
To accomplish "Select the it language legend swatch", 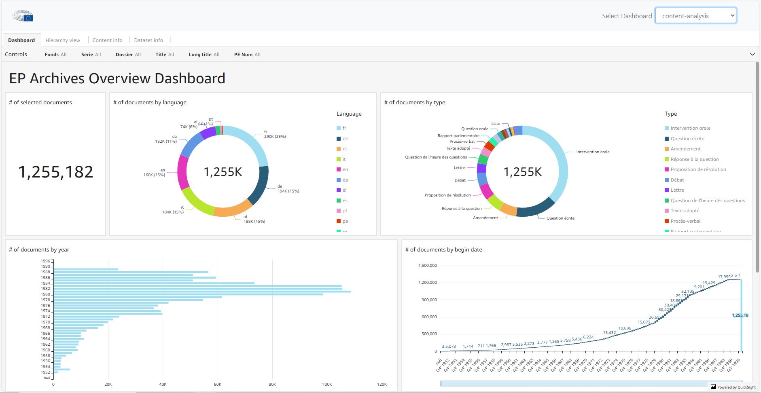I will point(339,159).
